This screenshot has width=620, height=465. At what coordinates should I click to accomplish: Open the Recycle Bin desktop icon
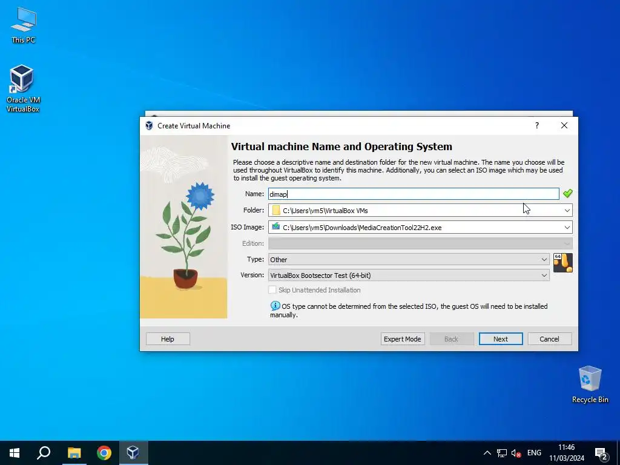[x=590, y=384]
